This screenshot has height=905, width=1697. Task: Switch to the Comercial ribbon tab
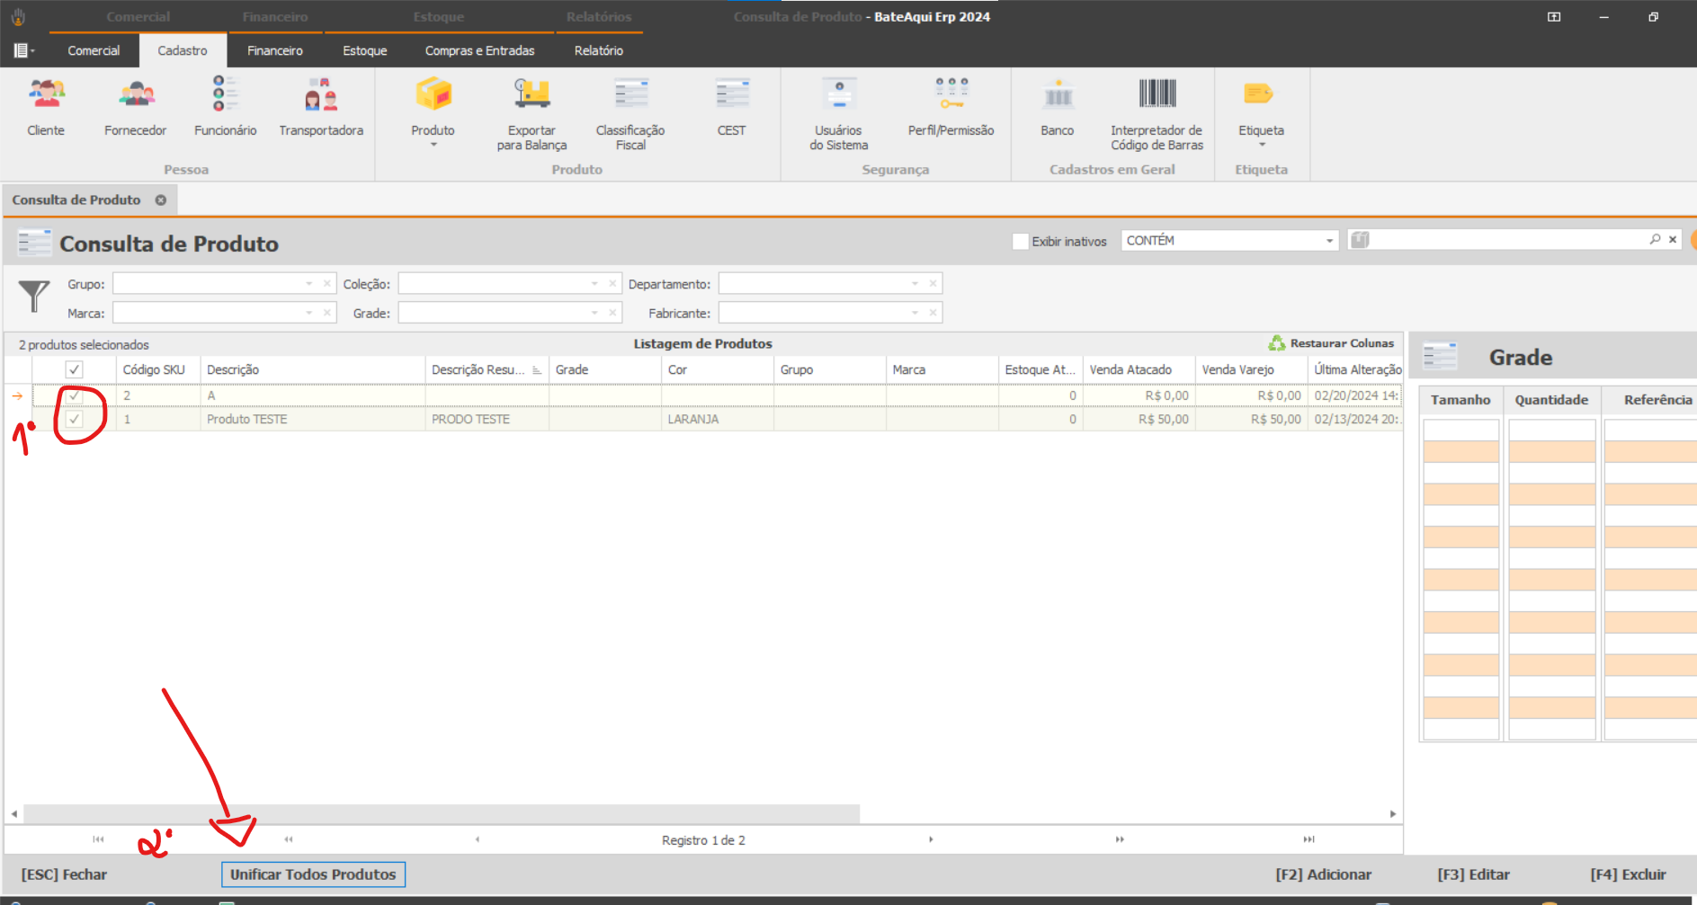point(94,50)
